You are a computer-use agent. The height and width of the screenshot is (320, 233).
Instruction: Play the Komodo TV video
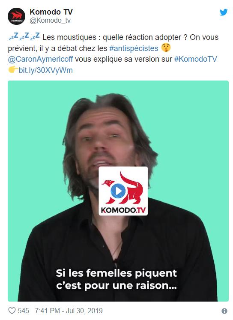point(118,191)
